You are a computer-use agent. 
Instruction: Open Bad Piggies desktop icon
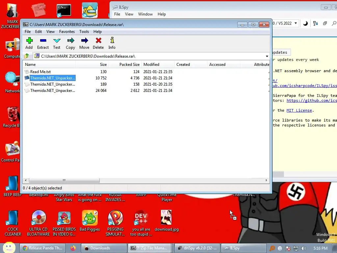(90, 220)
